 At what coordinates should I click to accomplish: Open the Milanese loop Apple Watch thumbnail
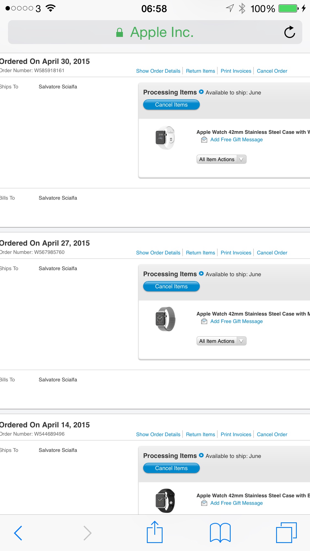click(x=165, y=319)
